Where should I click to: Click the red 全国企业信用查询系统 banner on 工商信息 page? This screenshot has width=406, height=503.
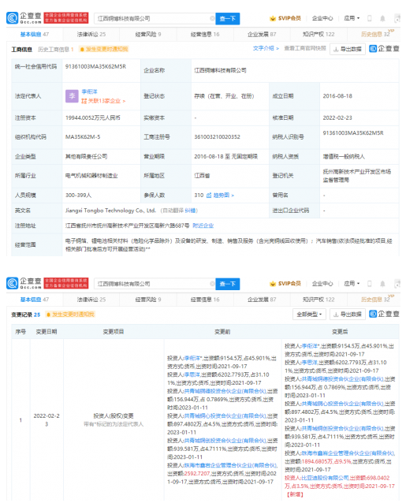(66, 18)
